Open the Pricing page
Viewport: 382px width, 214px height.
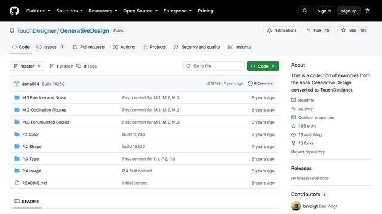tap(205, 11)
